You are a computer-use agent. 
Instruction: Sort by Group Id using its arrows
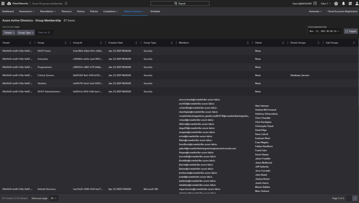pos(101,42)
